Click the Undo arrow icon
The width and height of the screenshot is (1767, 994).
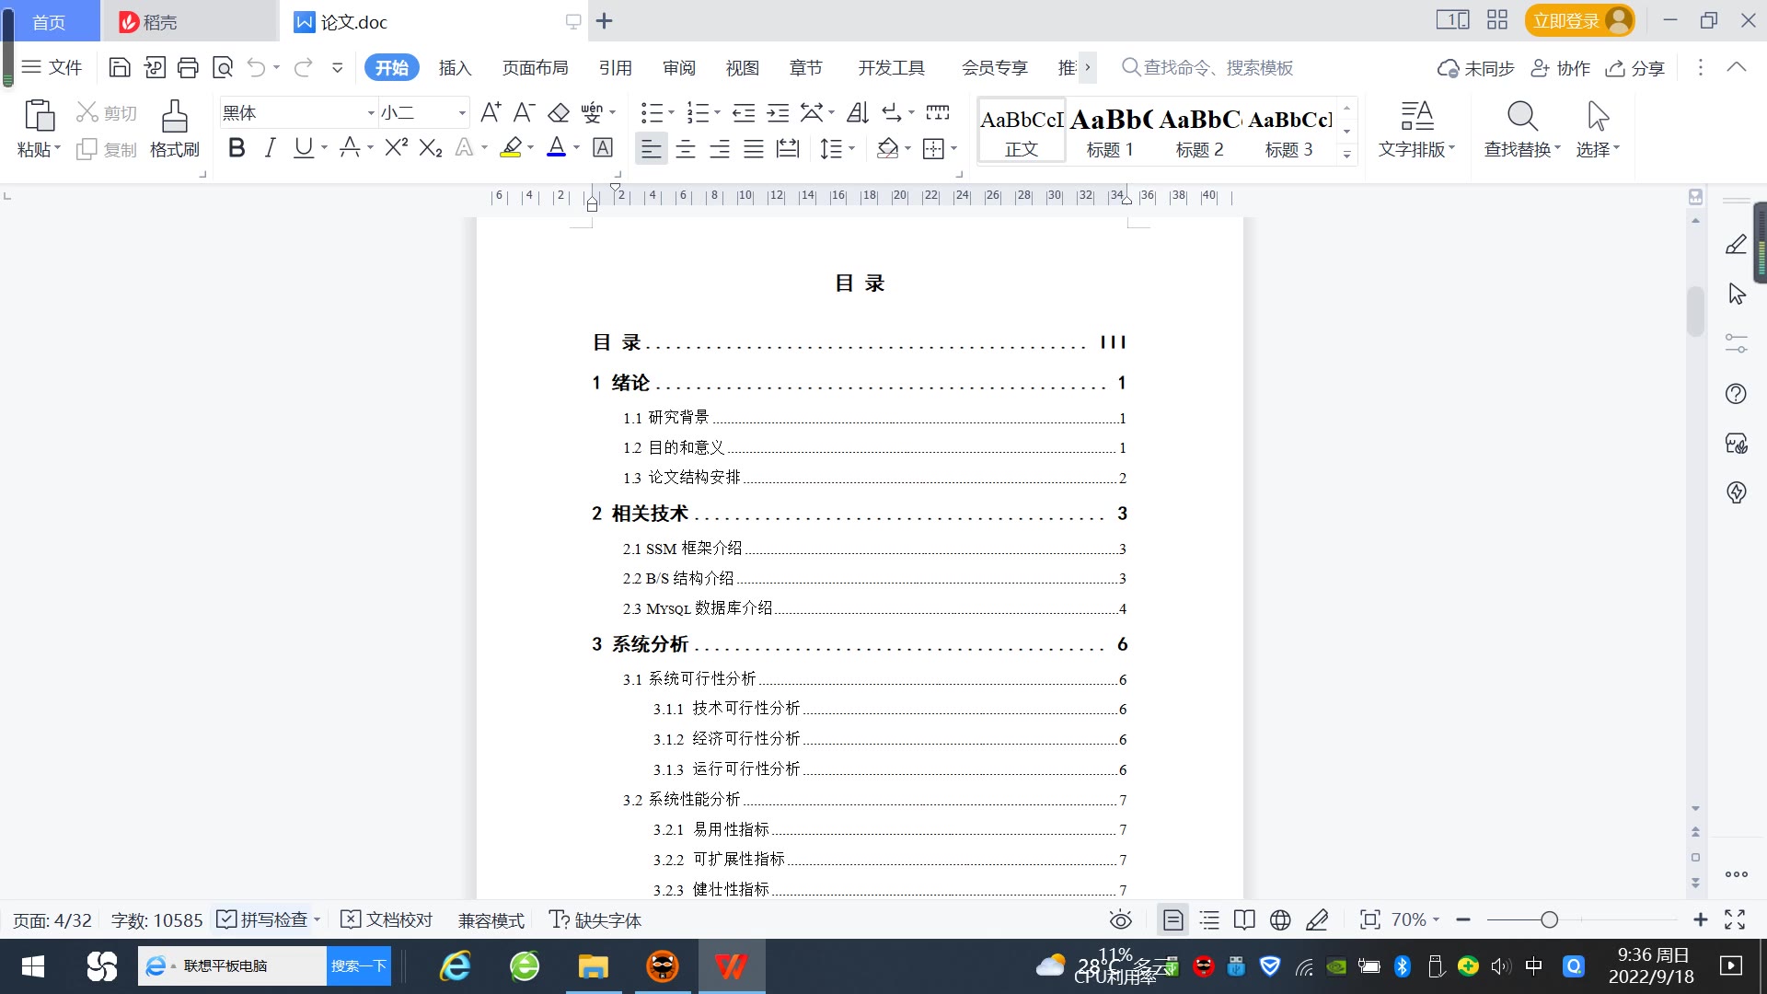tap(257, 67)
